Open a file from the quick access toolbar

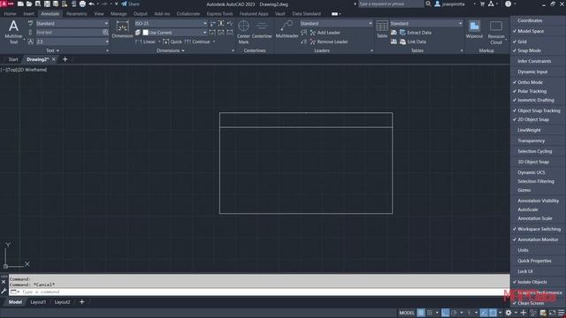coord(29,4)
